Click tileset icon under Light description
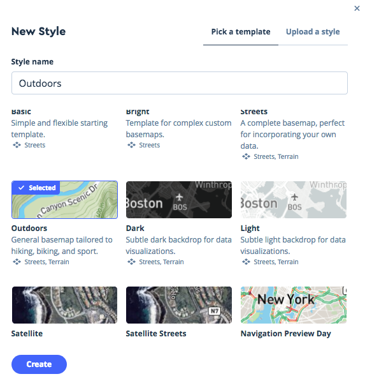Image resolution: width=365 pixels, height=381 pixels. pyautogui.click(x=246, y=262)
